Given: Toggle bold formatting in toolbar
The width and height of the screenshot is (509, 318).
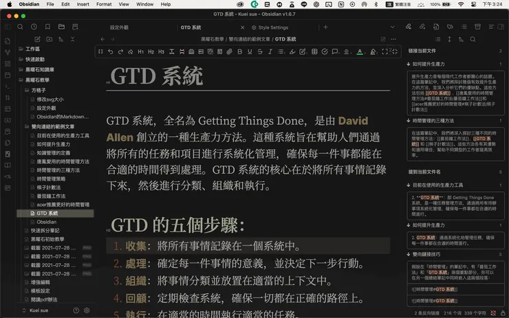Looking at the screenshot, I should tap(239, 52).
